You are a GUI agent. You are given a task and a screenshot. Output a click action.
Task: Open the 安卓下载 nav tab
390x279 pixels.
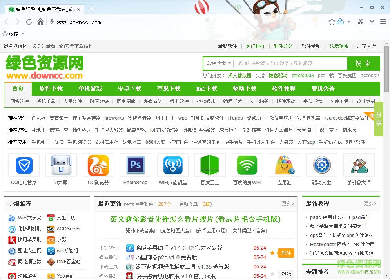[129, 89]
